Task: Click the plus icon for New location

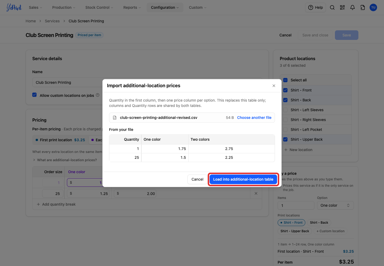Action: coord(286,150)
